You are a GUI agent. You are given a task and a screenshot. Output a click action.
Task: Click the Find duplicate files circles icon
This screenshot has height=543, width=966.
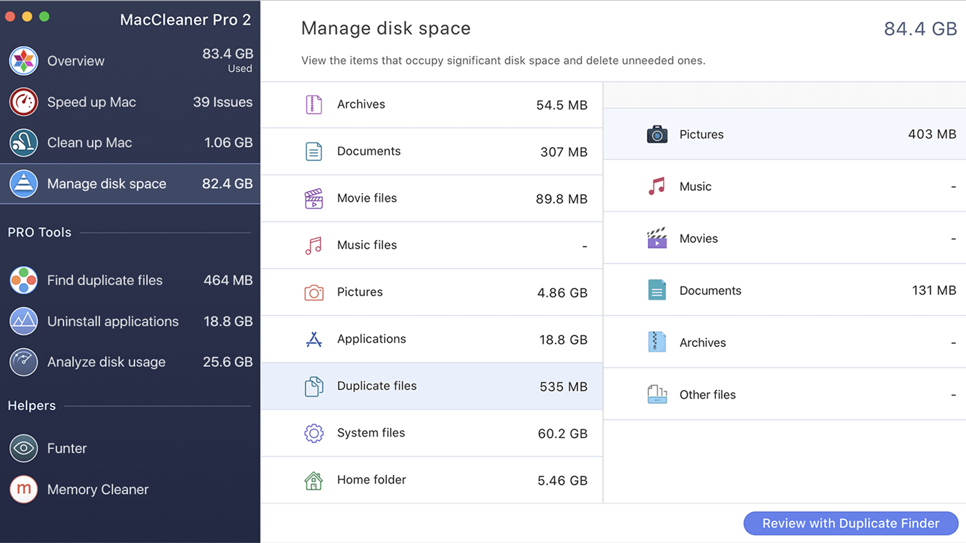coord(24,280)
